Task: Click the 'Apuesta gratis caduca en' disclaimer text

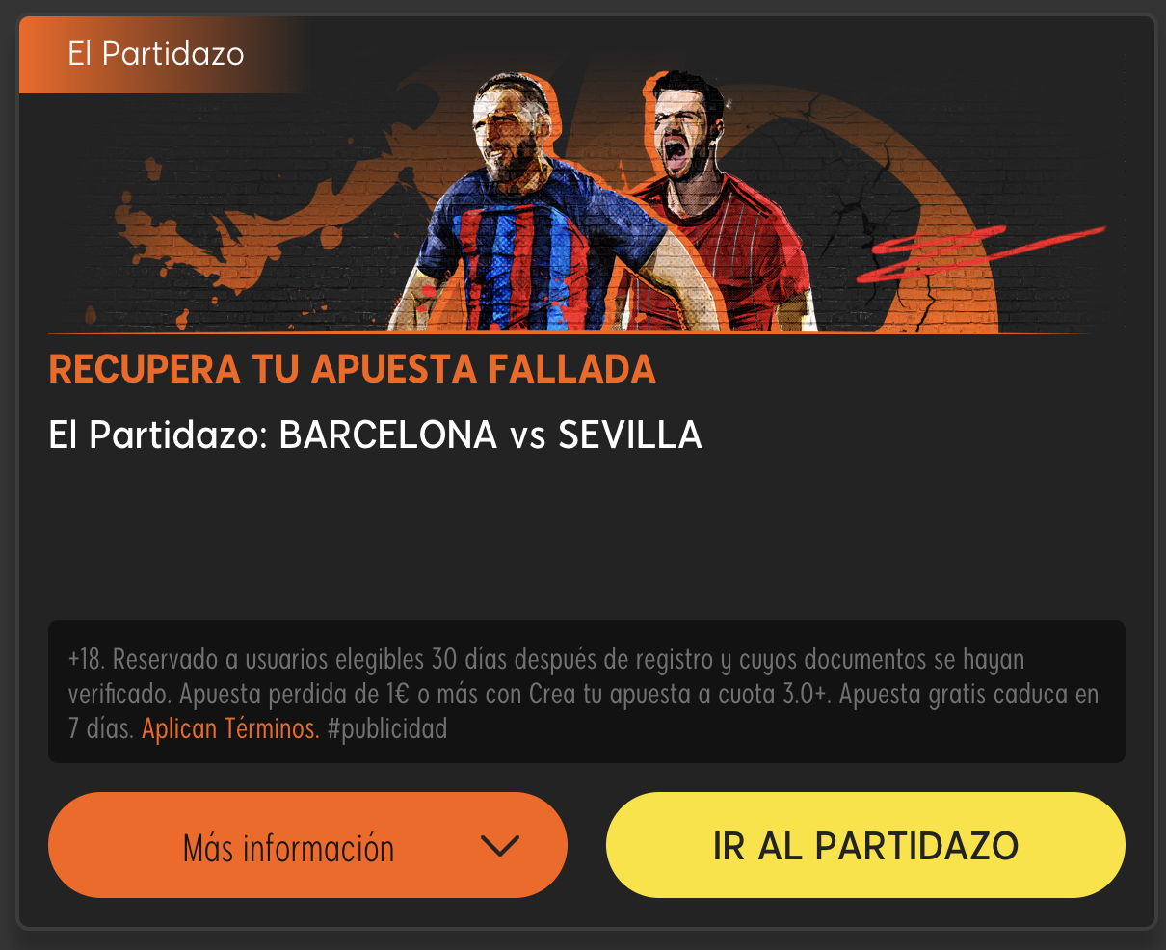Action: 968,695
